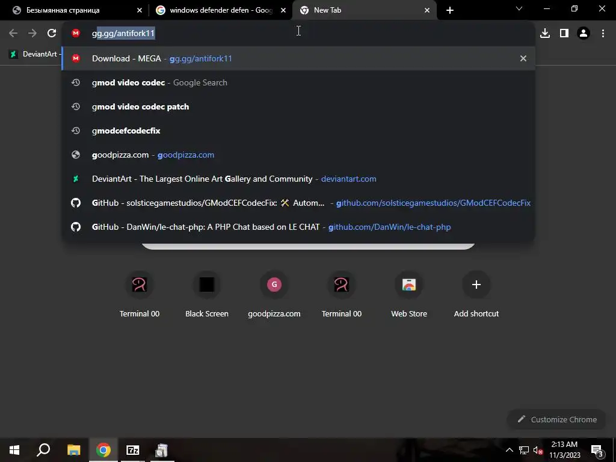The height and width of the screenshot is (462, 616).
Task: Open Black Screen shortcut
Action: 207,295
